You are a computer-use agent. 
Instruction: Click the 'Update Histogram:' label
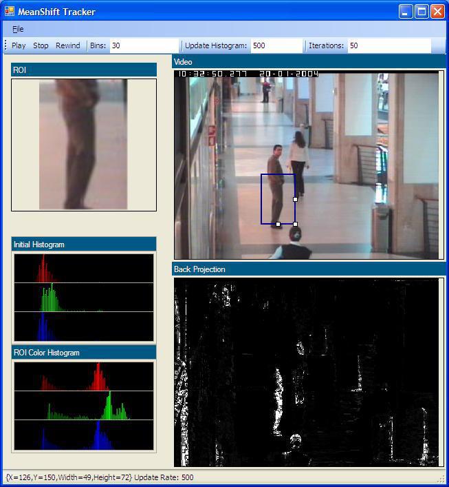[216, 45]
